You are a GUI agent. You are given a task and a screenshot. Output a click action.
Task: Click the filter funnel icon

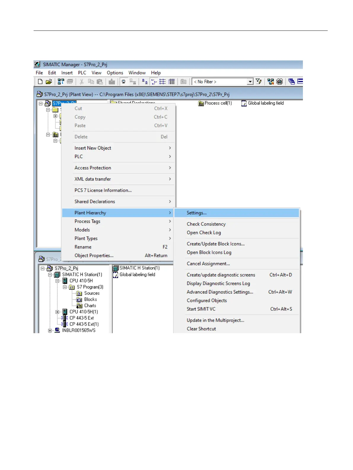pyautogui.click(x=258, y=81)
